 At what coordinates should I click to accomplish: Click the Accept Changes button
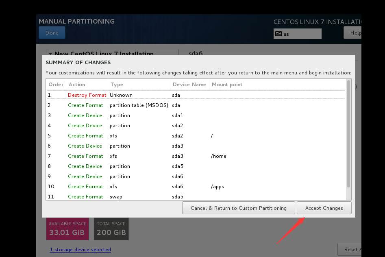324,208
